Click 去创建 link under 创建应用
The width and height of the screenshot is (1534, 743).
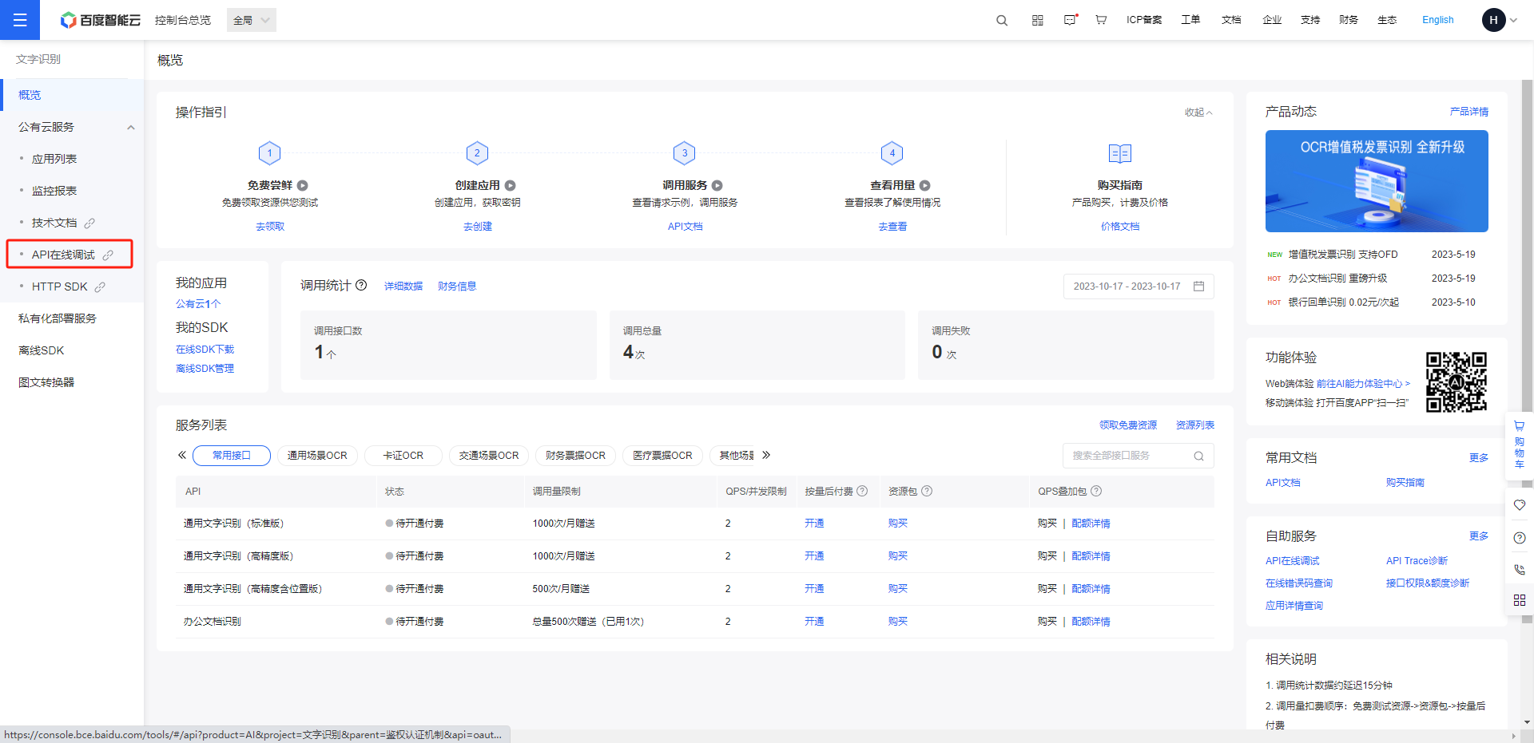pyautogui.click(x=478, y=227)
